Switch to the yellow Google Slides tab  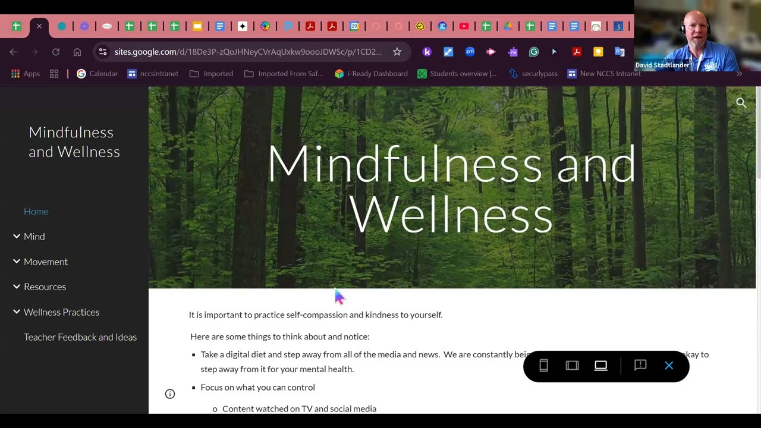coord(197,26)
